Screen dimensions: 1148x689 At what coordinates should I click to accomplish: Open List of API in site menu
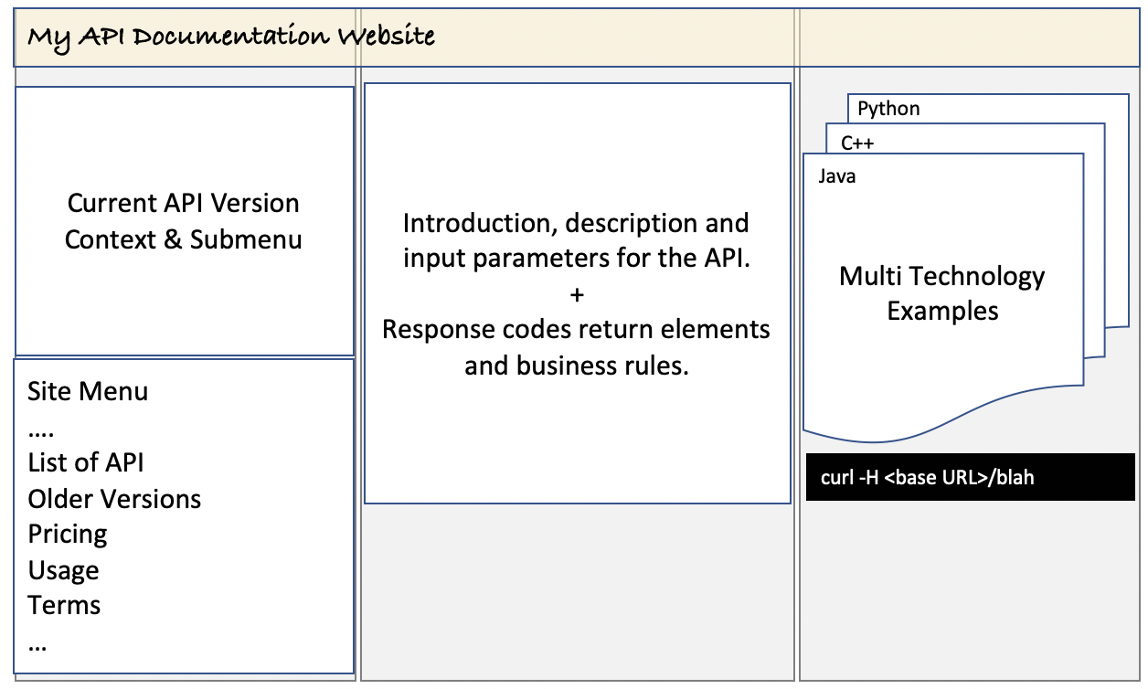[x=86, y=462]
